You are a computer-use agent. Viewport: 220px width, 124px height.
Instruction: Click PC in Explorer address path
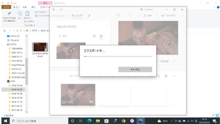[x=27, y=31]
